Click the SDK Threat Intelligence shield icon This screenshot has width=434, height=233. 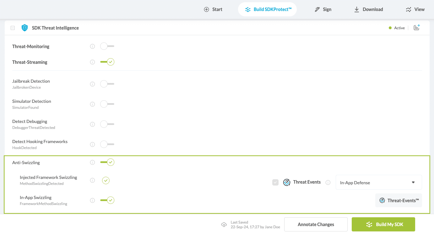[24, 28]
